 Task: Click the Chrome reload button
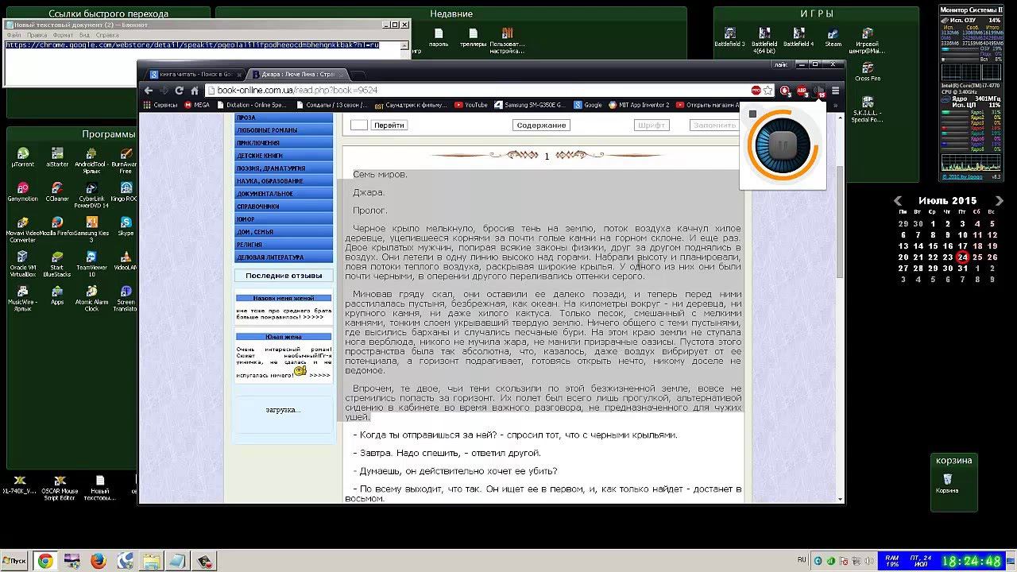(x=180, y=91)
